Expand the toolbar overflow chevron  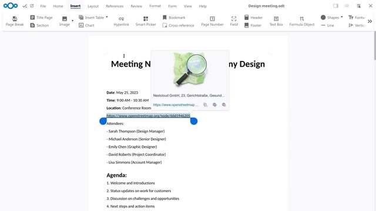point(370,21)
